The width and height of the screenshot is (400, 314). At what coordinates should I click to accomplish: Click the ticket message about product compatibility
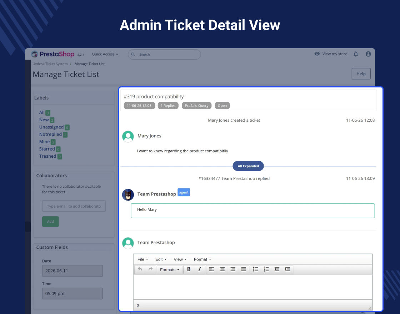pyautogui.click(x=182, y=151)
